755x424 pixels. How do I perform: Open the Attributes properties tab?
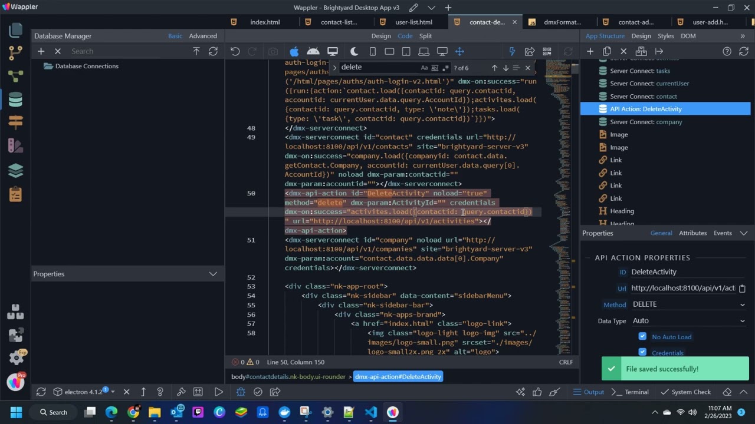point(693,233)
